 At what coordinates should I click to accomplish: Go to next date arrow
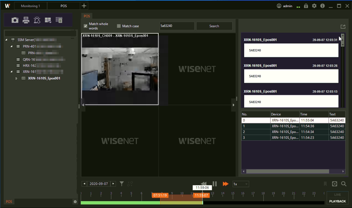pos(114,184)
